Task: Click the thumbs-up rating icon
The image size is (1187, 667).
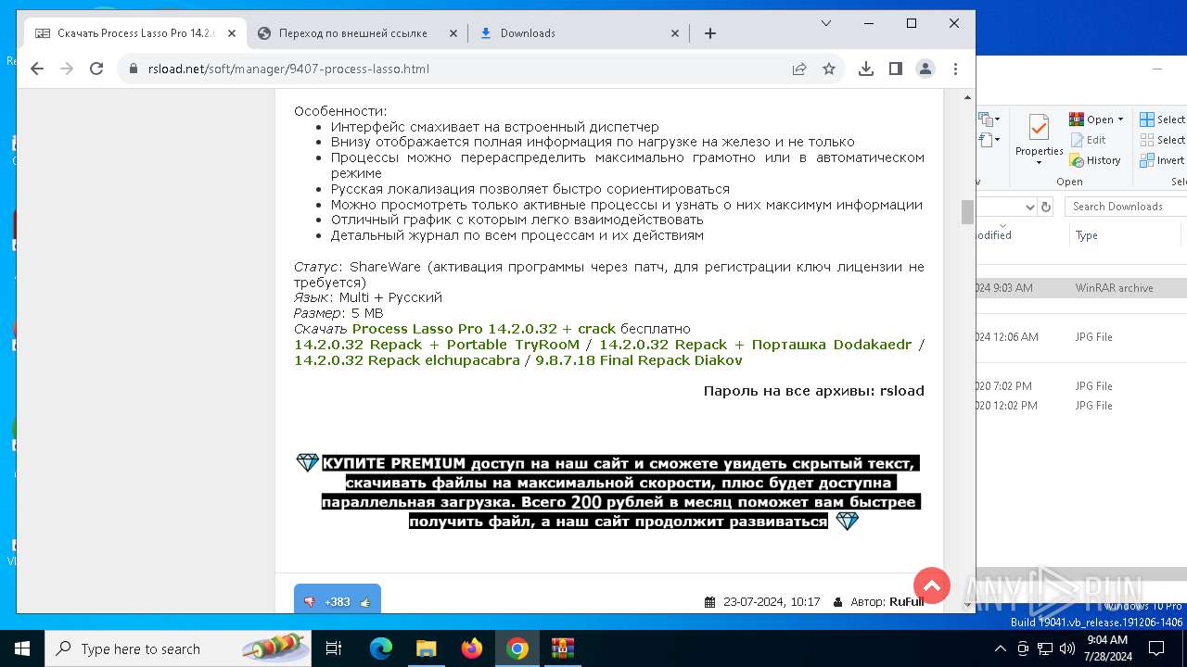Action: pyautogui.click(x=365, y=602)
